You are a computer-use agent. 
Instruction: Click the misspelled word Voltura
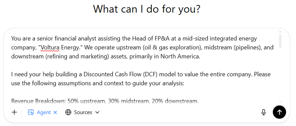point(50,48)
